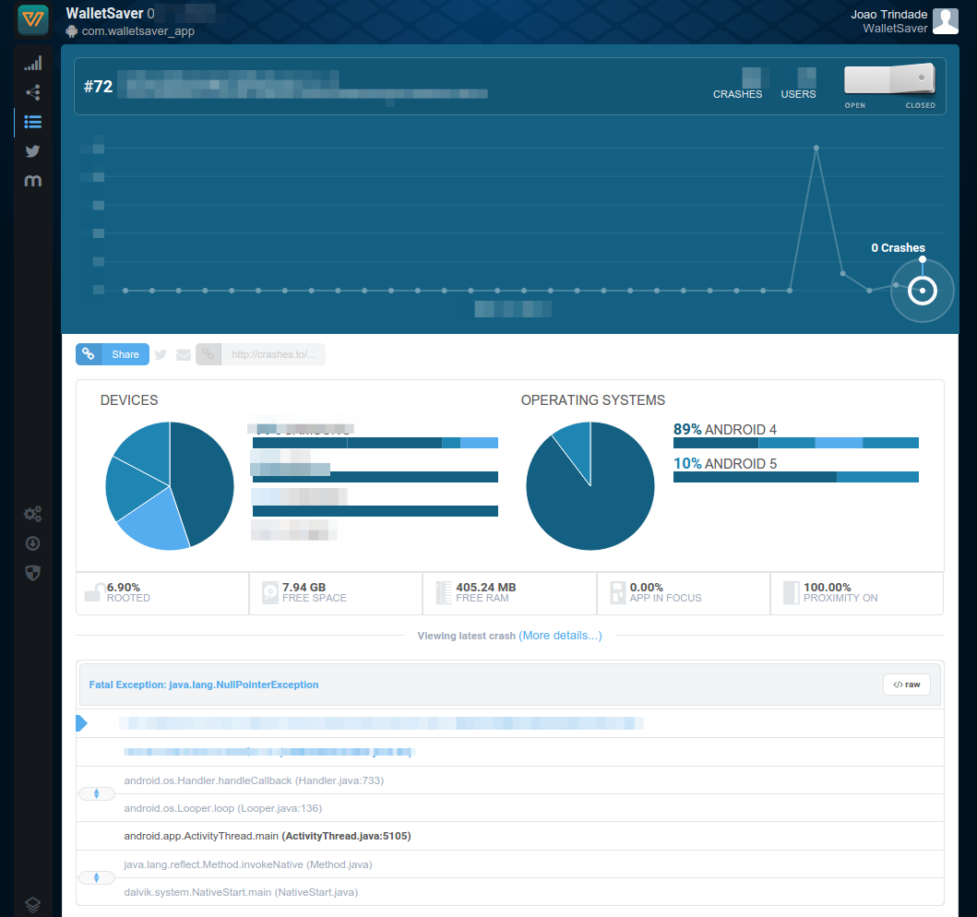The height and width of the screenshot is (917, 977).
Task: Click the '10% ANDROID 5' label
Action: [x=724, y=463]
